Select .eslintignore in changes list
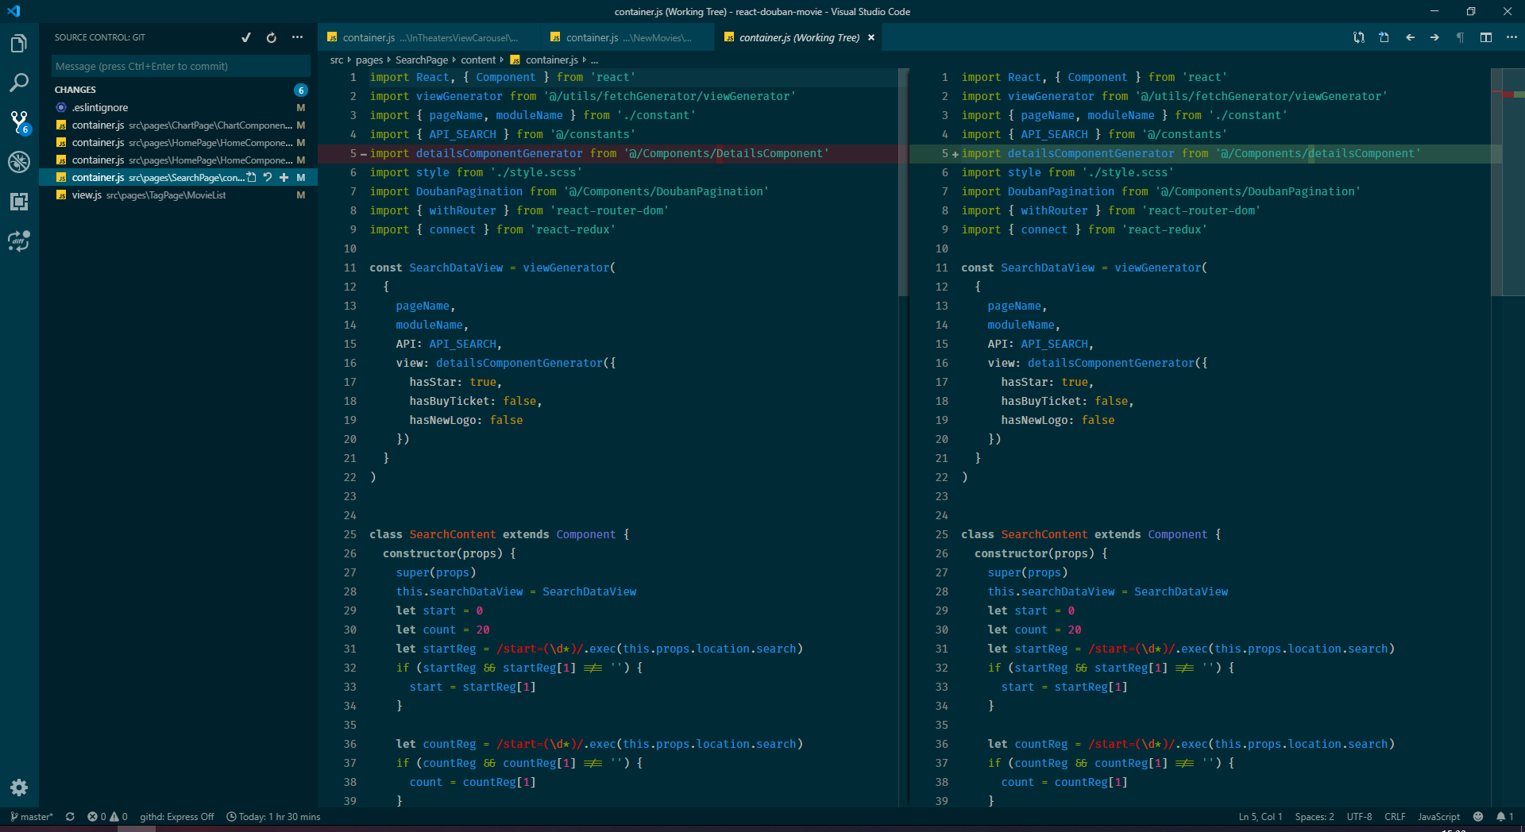 coord(179,107)
